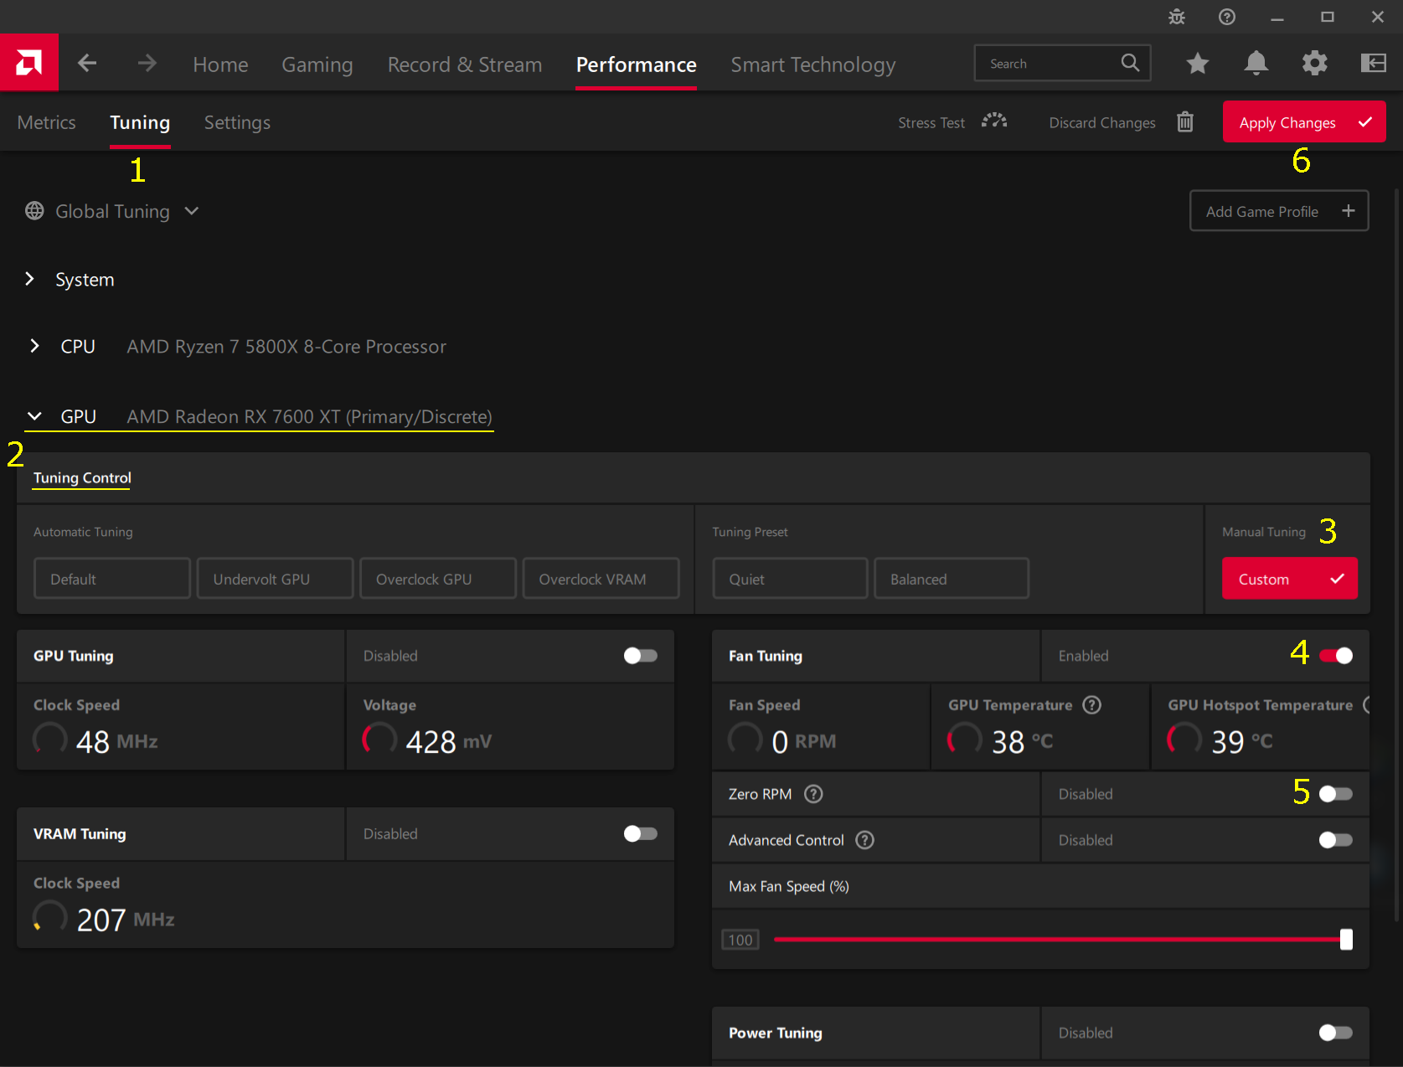The width and height of the screenshot is (1403, 1067).
Task: Disable the Fan Tuning toggle
Action: 1336,656
